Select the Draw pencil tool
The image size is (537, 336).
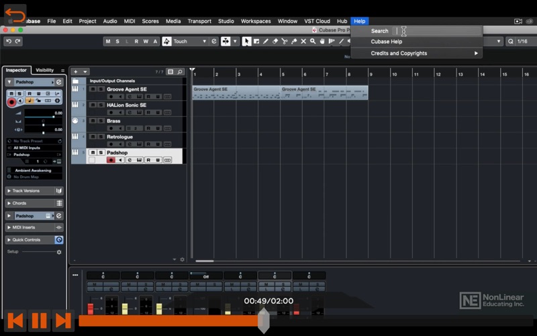pos(265,42)
